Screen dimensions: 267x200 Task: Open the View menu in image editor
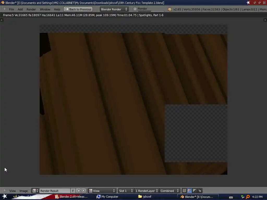13,191
